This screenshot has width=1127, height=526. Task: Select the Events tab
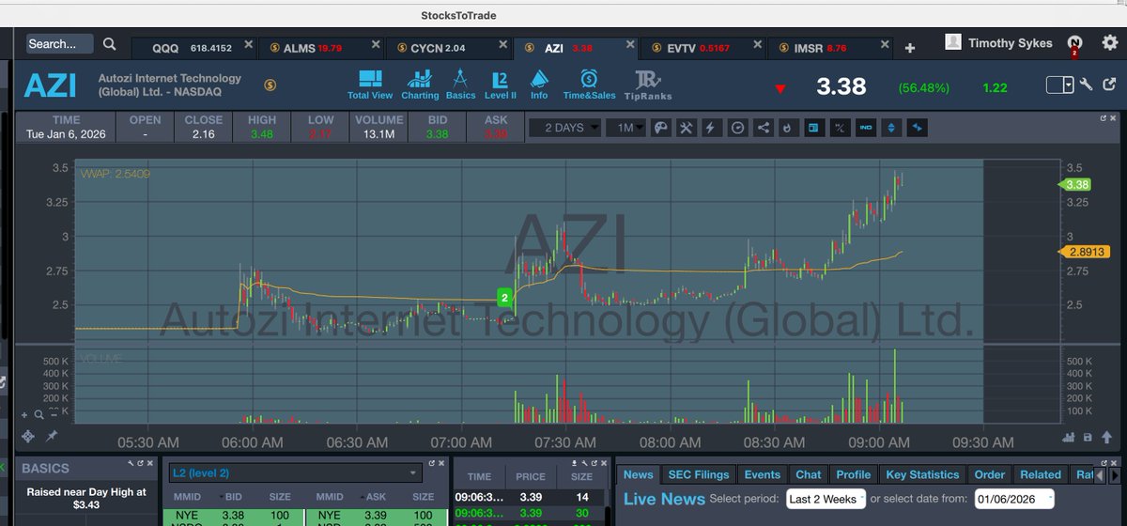762,474
